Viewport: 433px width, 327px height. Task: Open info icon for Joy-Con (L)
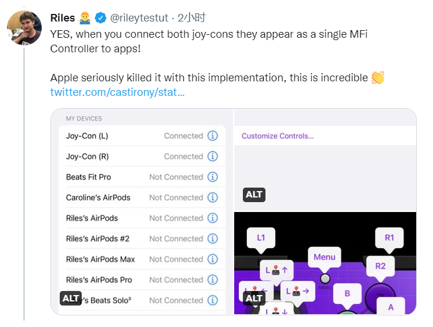coord(213,136)
